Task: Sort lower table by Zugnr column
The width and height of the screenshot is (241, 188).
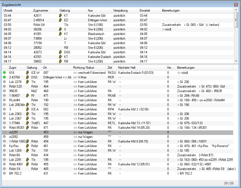Action: coord(16,68)
